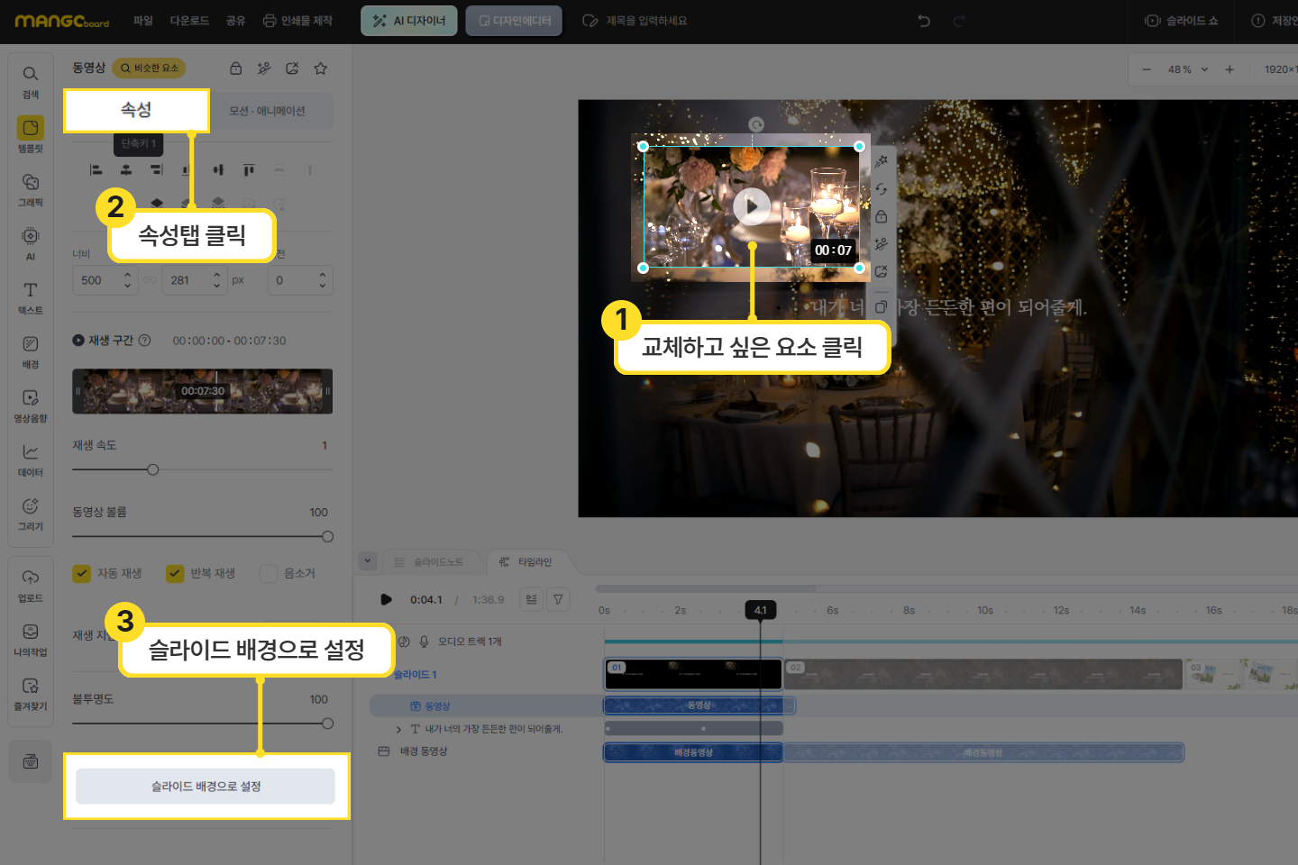
Task: Collapse the timeline panel with chevron
Action: [368, 560]
